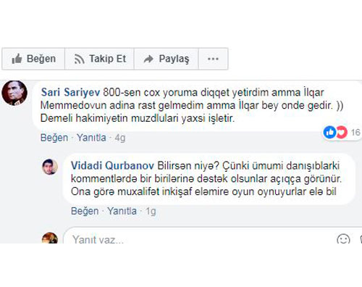Open the emoji picker smiley icon
The height and width of the screenshot is (287, 362).
[343, 239]
